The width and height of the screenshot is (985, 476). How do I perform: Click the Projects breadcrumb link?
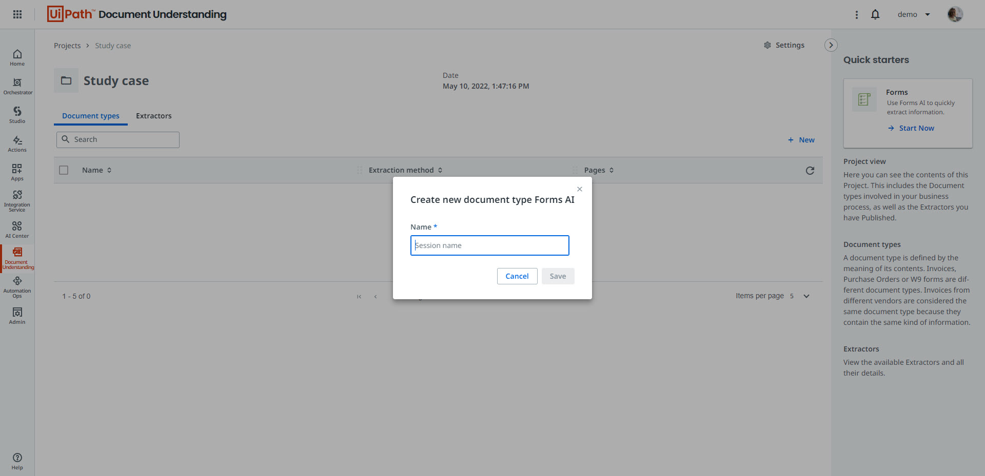pyautogui.click(x=67, y=46)
